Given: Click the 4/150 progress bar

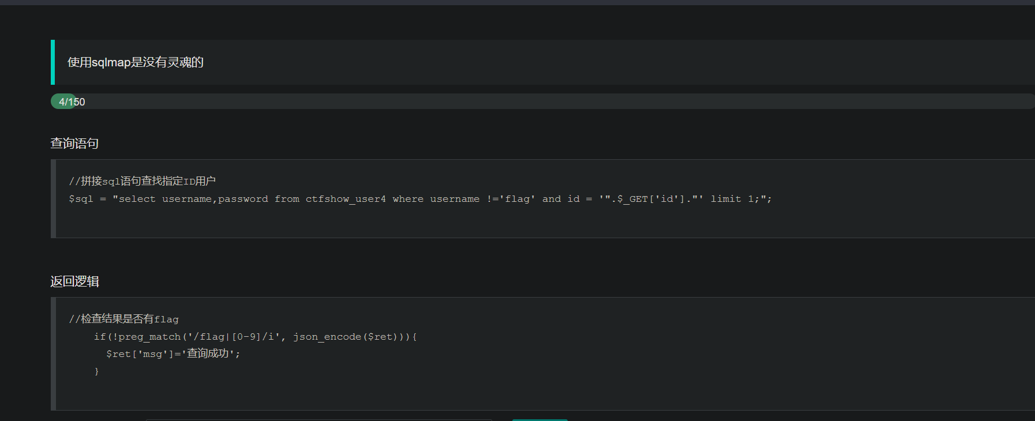Looking at the screenshot, I should click(x=543, y=102).
